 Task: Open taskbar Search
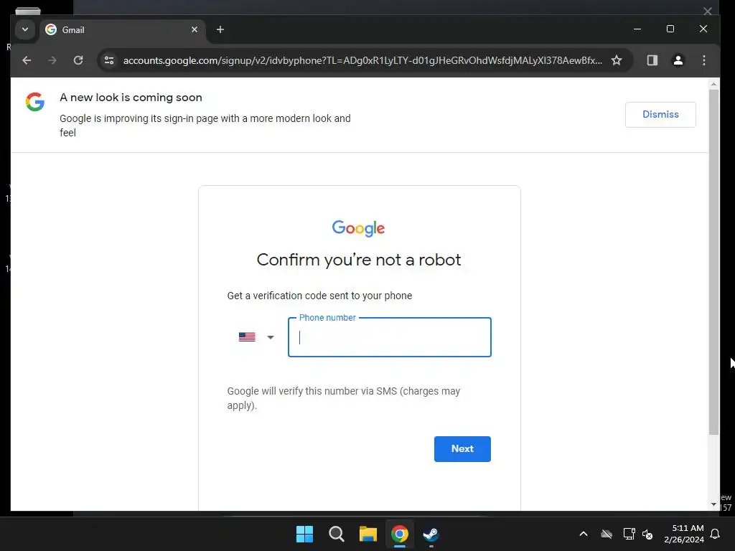click(336, 534)
